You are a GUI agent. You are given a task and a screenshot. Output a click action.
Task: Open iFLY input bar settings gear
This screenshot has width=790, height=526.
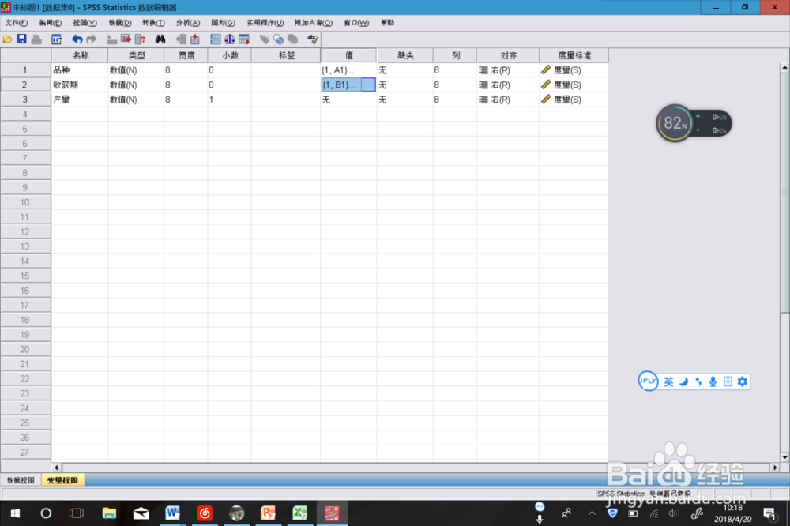coord(742,381)
